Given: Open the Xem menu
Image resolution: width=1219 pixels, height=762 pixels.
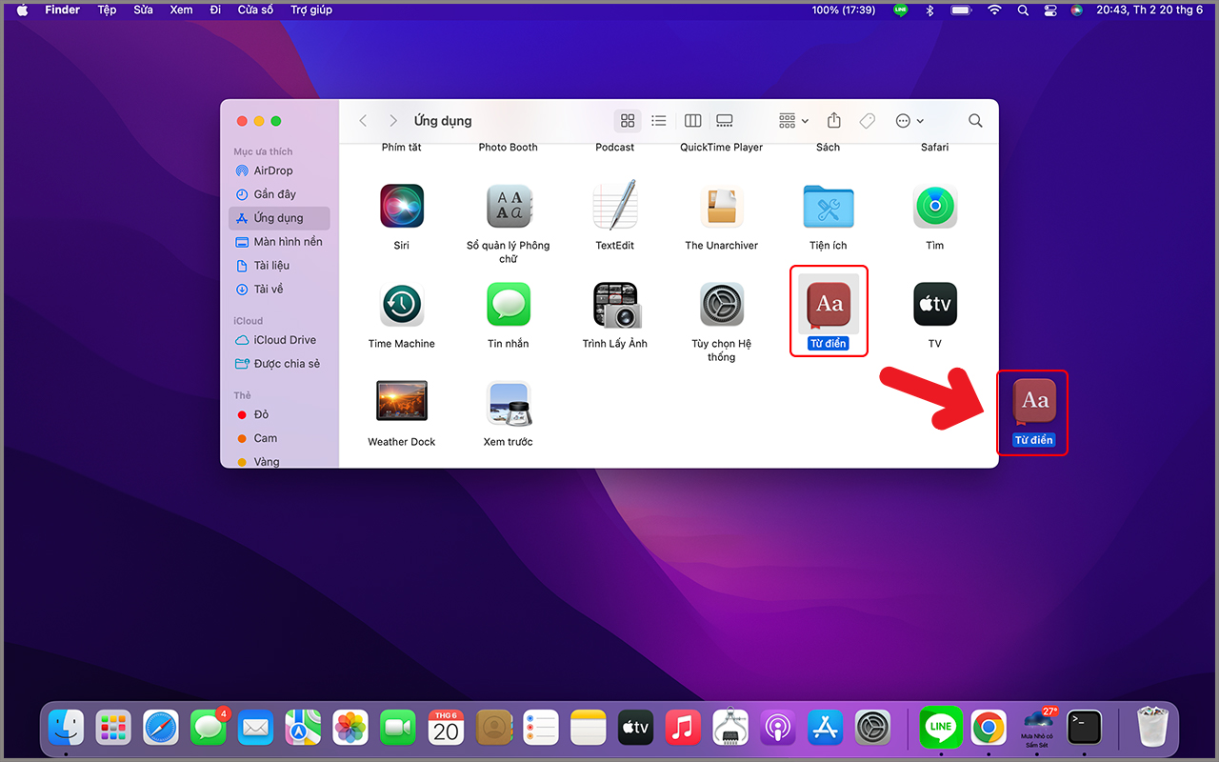Looking at the screenshot, I should pyautogui.click(x=181, y=10).
